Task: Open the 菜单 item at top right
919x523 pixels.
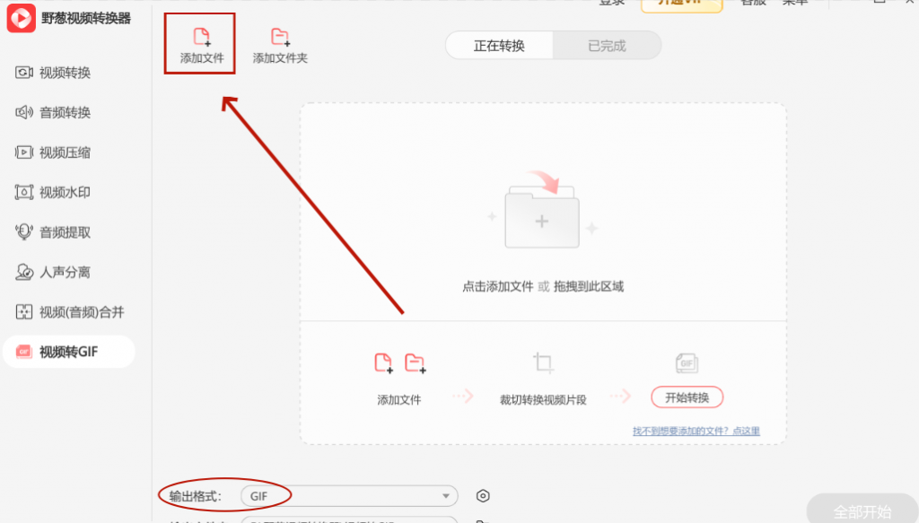Action: (795, 4)
